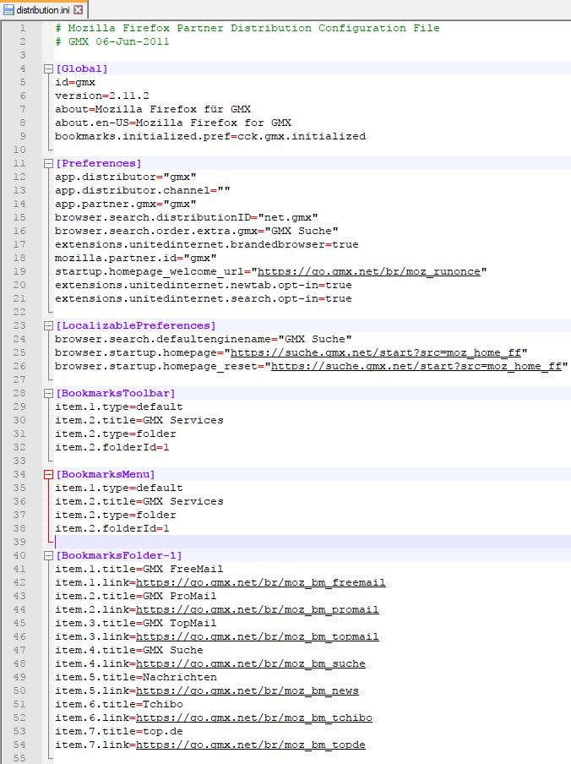Open the homepage_reset URL link
571x764 pixels.
416,367
